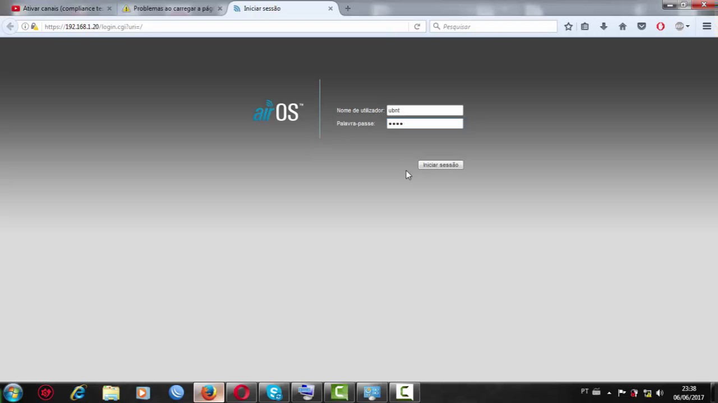Open the on-screen keyboard tray icon

(596, 392)
